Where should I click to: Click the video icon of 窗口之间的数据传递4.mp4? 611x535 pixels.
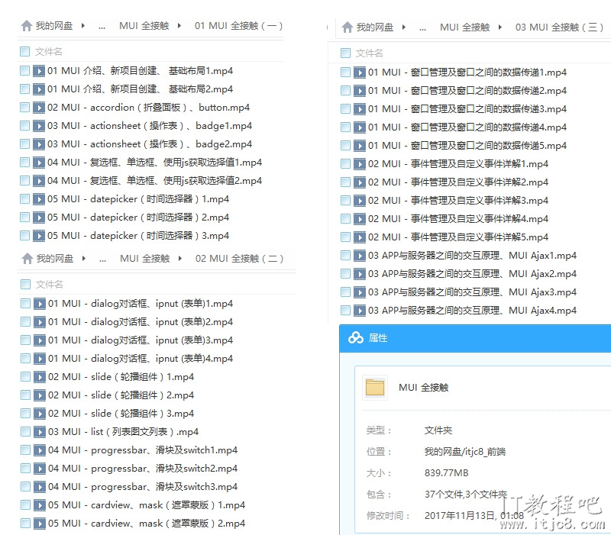point(359,127)
